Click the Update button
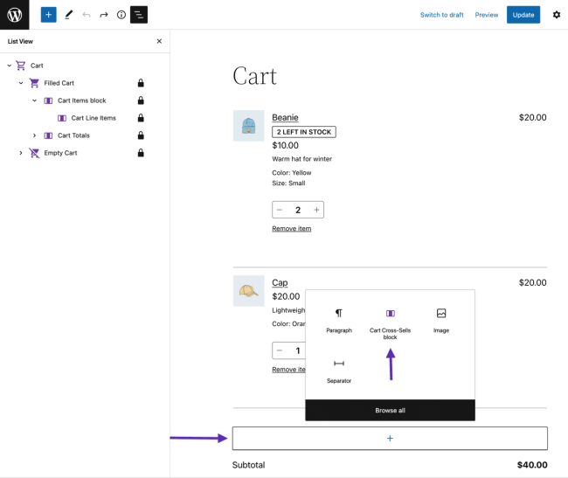This screenshot has height=478, width=568. coord(523,15)
